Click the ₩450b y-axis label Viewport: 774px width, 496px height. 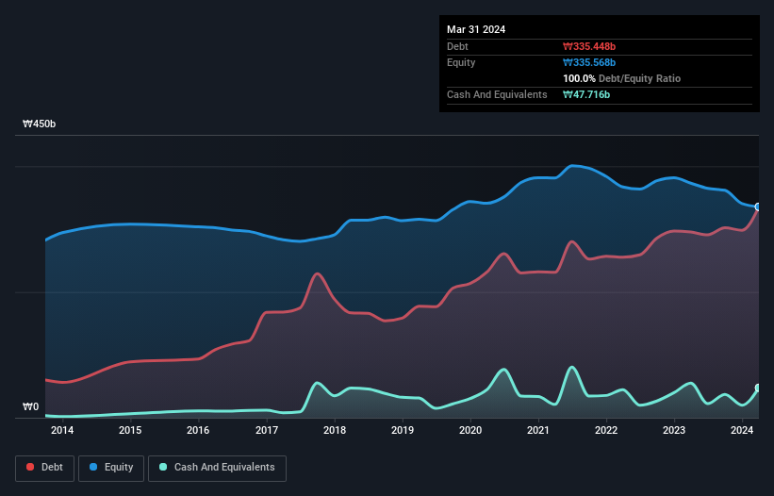click(x=39, y=124)
